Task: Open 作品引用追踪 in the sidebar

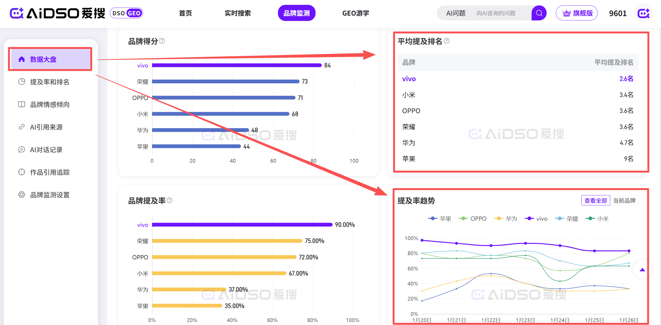Action: coord(50,172)
